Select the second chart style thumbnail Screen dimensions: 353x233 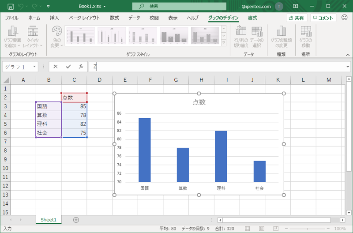[112, 36]
